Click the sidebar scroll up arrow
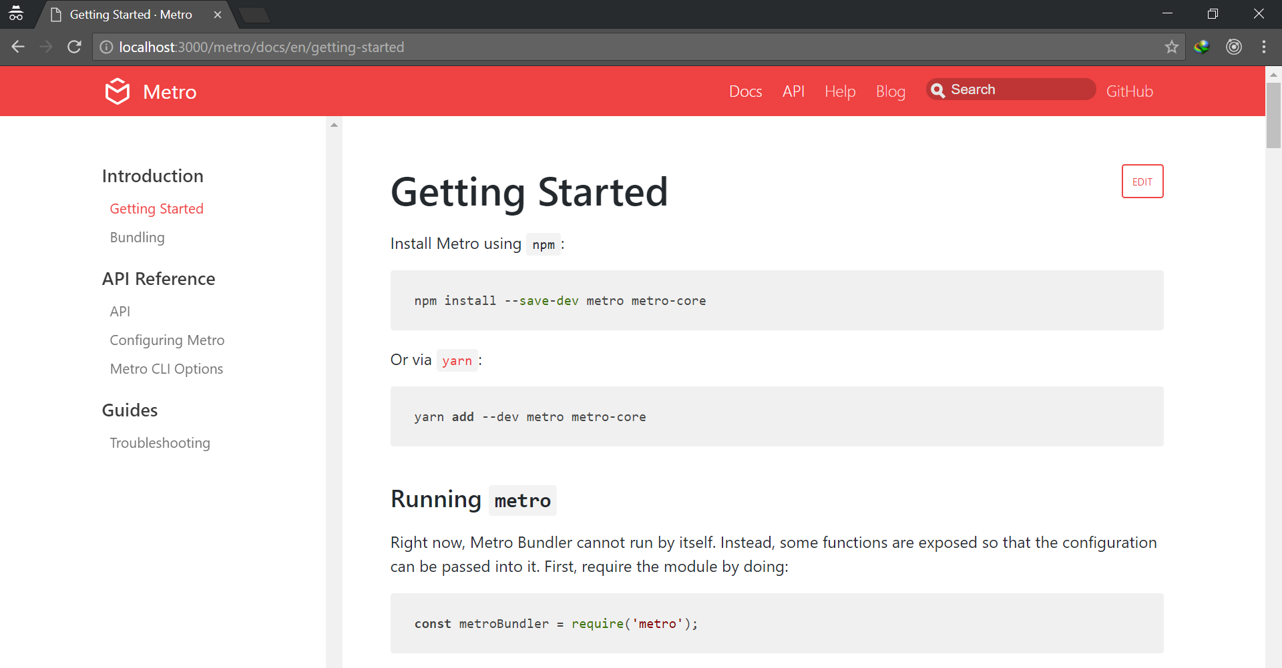 pyautogui.click(x=334, y=125)
